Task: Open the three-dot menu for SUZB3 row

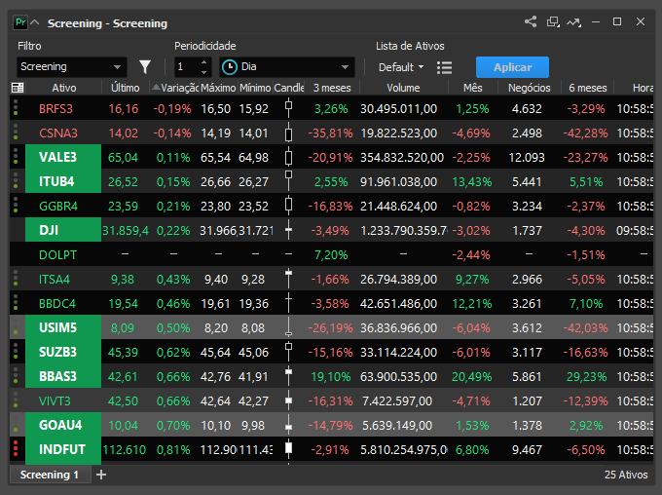Action: coord(16,352)
